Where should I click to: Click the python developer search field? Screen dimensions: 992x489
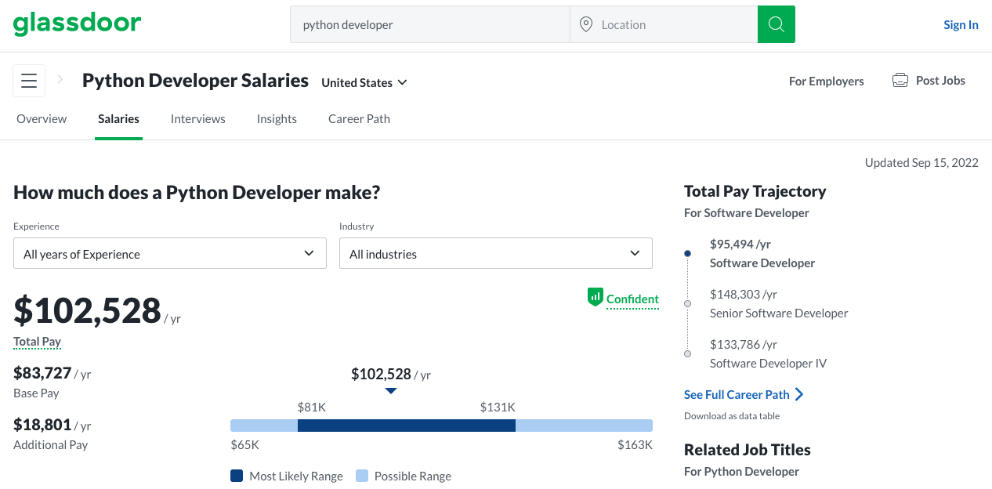click(430, 24)
